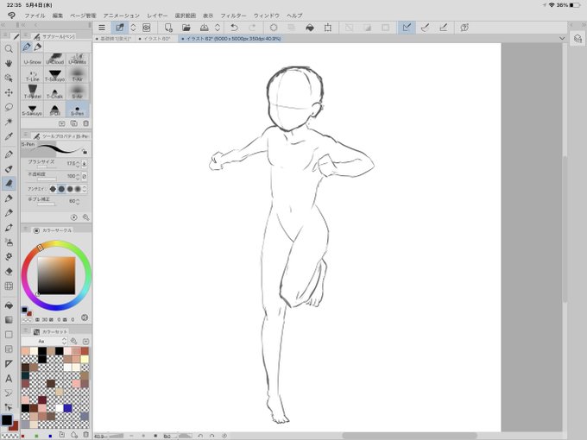Viewport: 587px width, 440px height.
Task: Select the T-Line sub tool
Action: [x=33, y=76]
